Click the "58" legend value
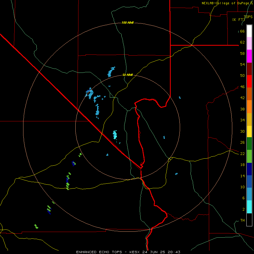The height and width of the screenshot is (254, 254). coord(242,53)
